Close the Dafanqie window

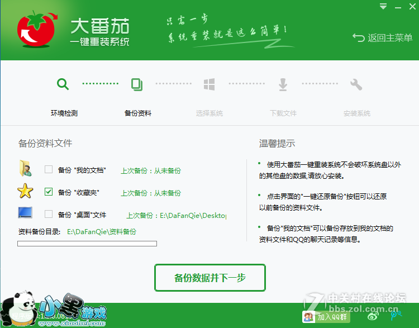pyautogui.click(x=412, y=7)
